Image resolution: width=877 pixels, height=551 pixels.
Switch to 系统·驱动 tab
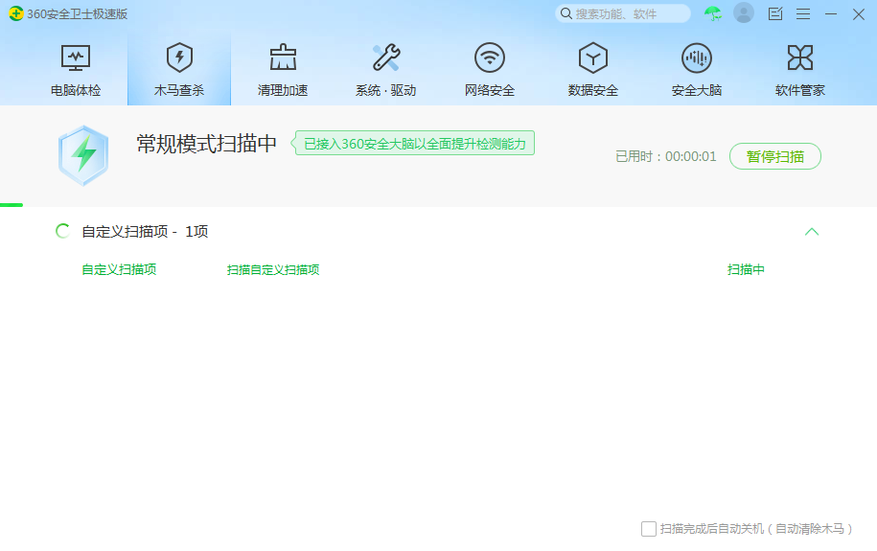(386, 70)
